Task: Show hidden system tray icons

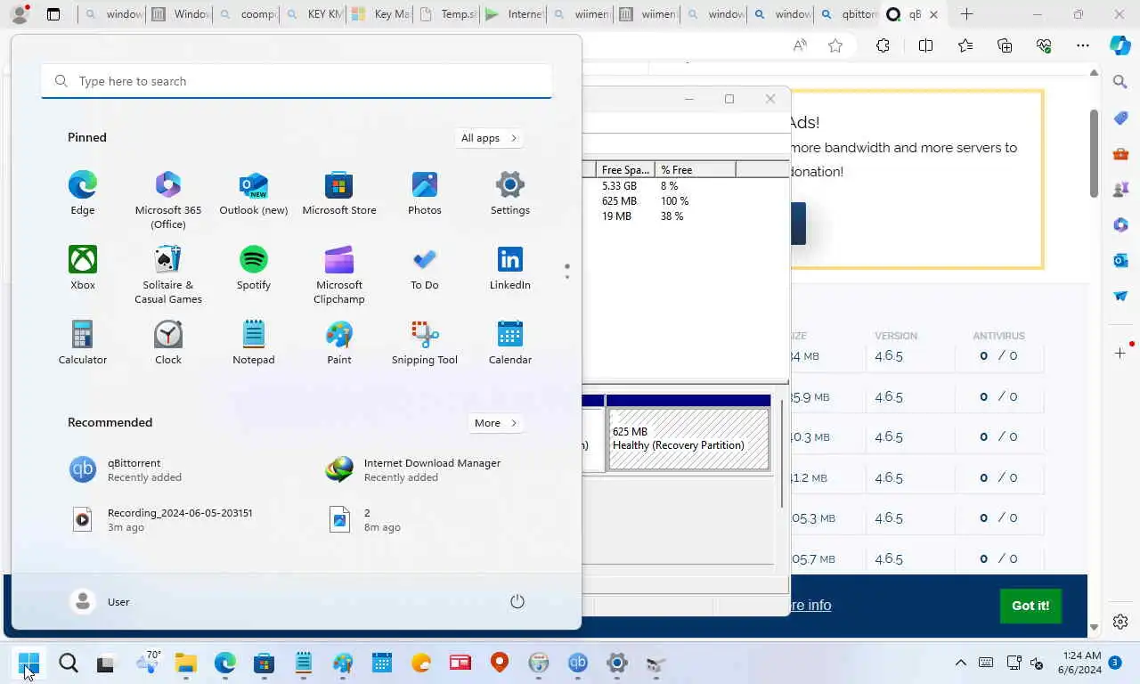Action: click(x=960, y=663)
